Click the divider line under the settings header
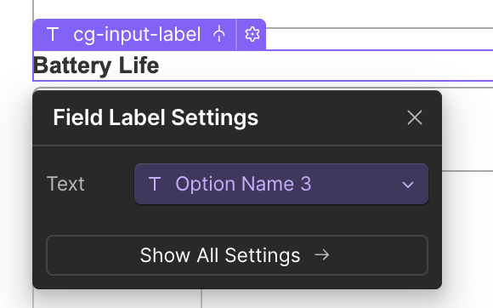The height and width of the screenshot is (308, 493). (237, 145)
